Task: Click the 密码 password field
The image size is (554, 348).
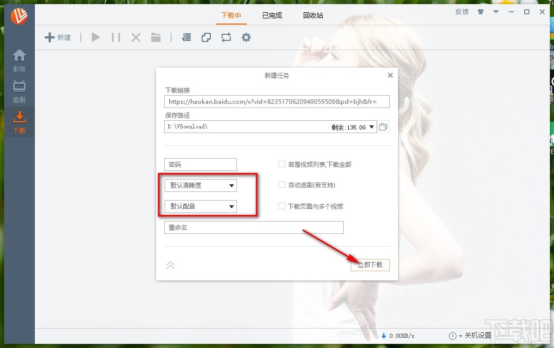Action: pyautogui.click(x=201, y=164)
